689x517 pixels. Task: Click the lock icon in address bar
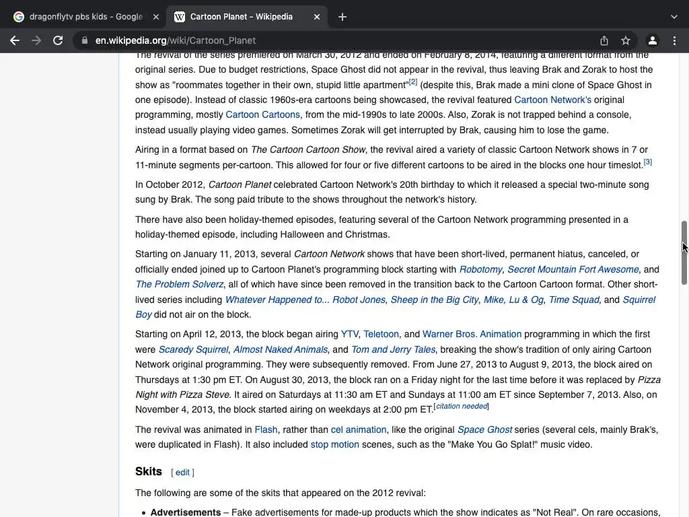84,40
